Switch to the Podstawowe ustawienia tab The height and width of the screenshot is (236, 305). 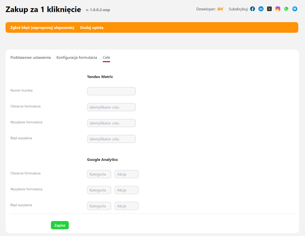click(30, 57)
